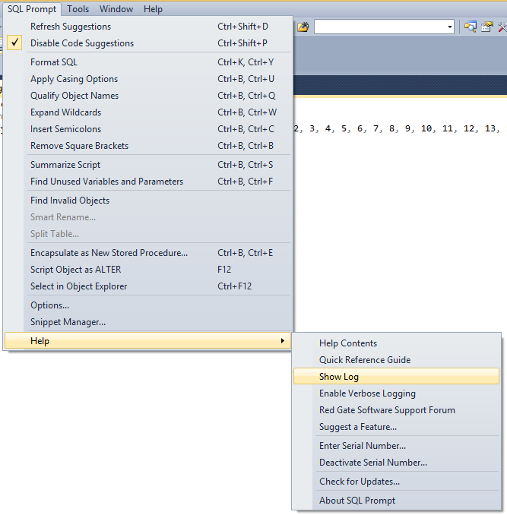Screen dimensions: 507x515
Task: Click the folder search icon in the toolbar
Action: point(303,27)
